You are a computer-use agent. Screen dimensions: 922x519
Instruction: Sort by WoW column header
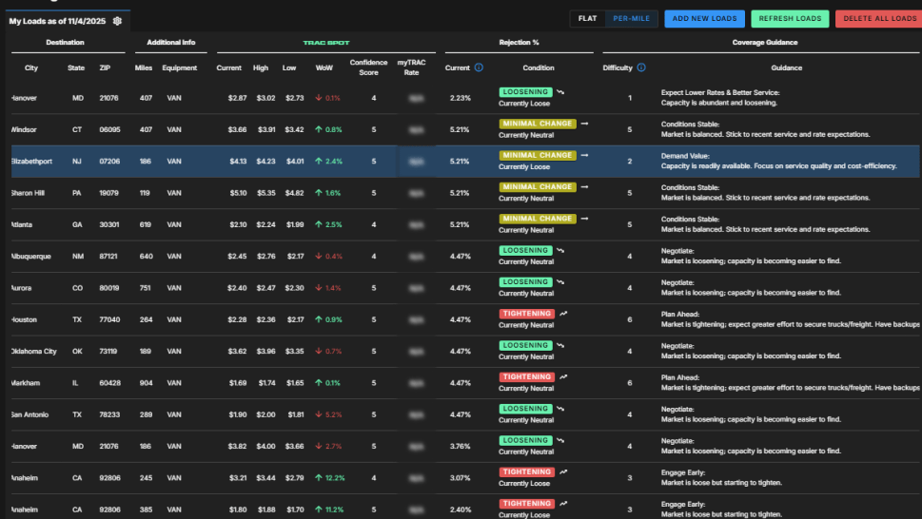pyautogui.click(x=324, y=68)
